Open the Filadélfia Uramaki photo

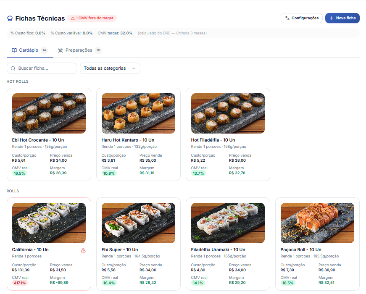click(228, 223)
